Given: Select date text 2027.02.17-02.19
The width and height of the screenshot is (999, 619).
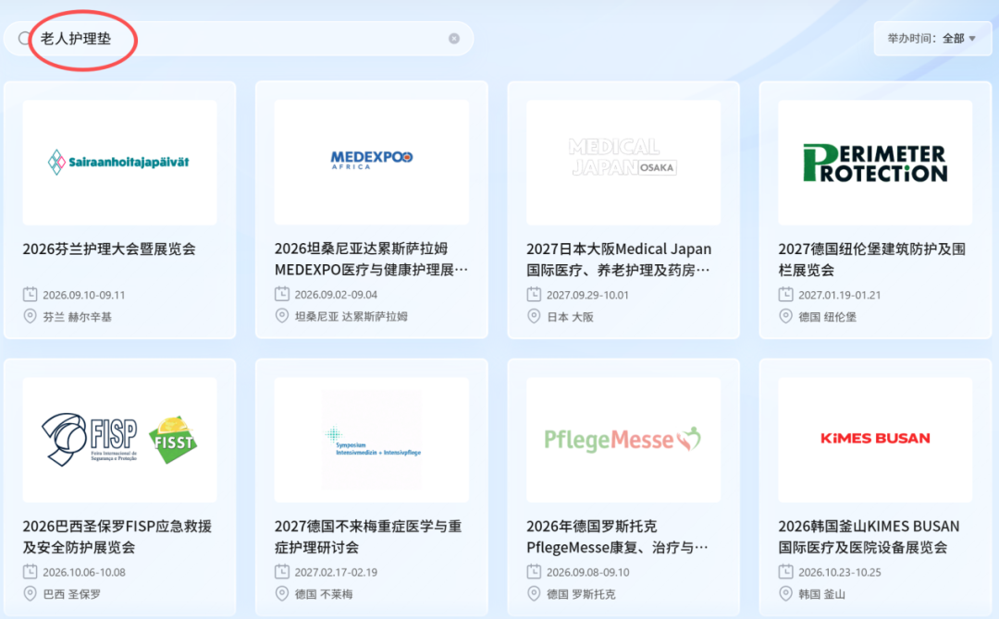Looking at the screenshot, I should tap(336, 573).
